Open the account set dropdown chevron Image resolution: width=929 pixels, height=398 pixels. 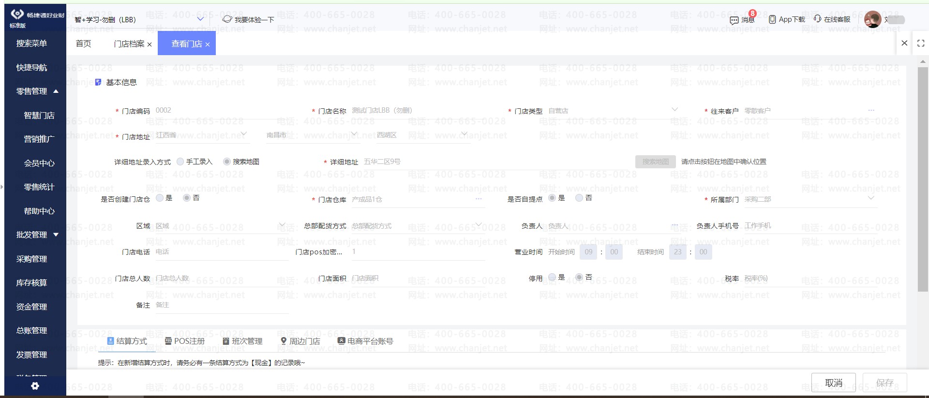point(200,19)
